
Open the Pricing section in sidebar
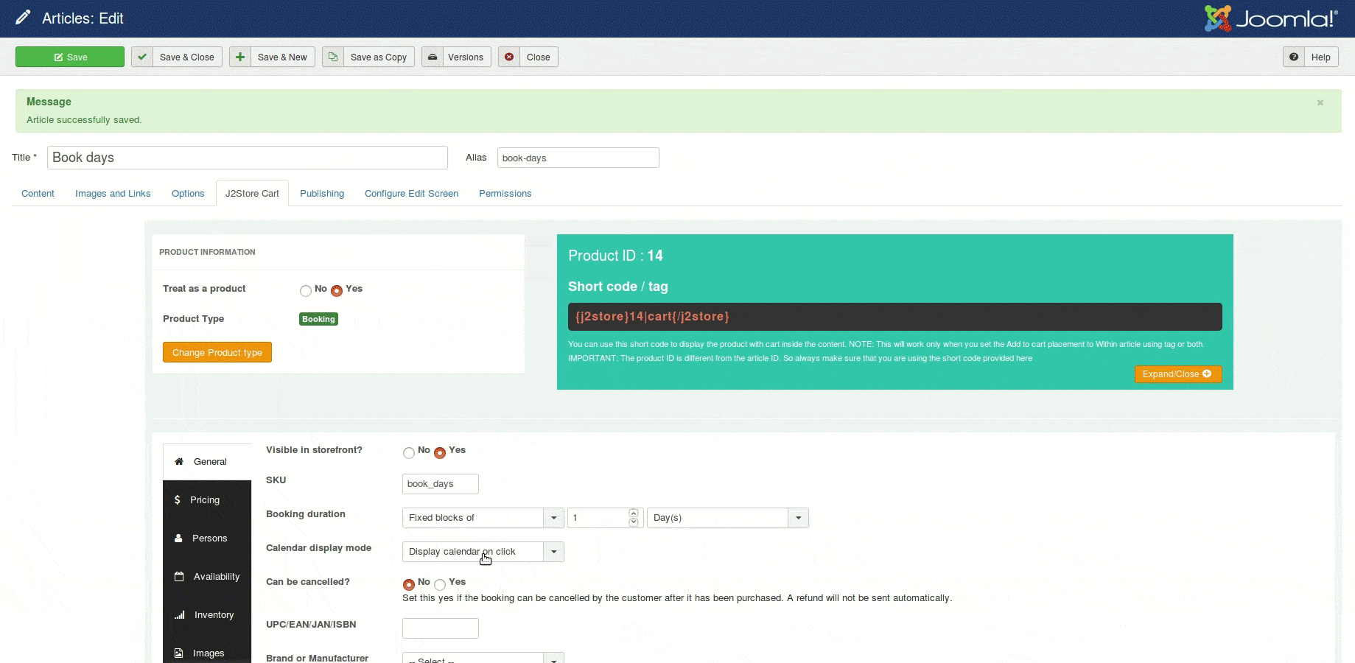click(207, 499)
